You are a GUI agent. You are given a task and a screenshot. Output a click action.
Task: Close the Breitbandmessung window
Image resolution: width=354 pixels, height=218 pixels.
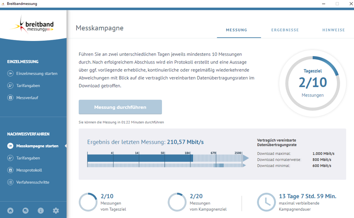coord(351,4)
